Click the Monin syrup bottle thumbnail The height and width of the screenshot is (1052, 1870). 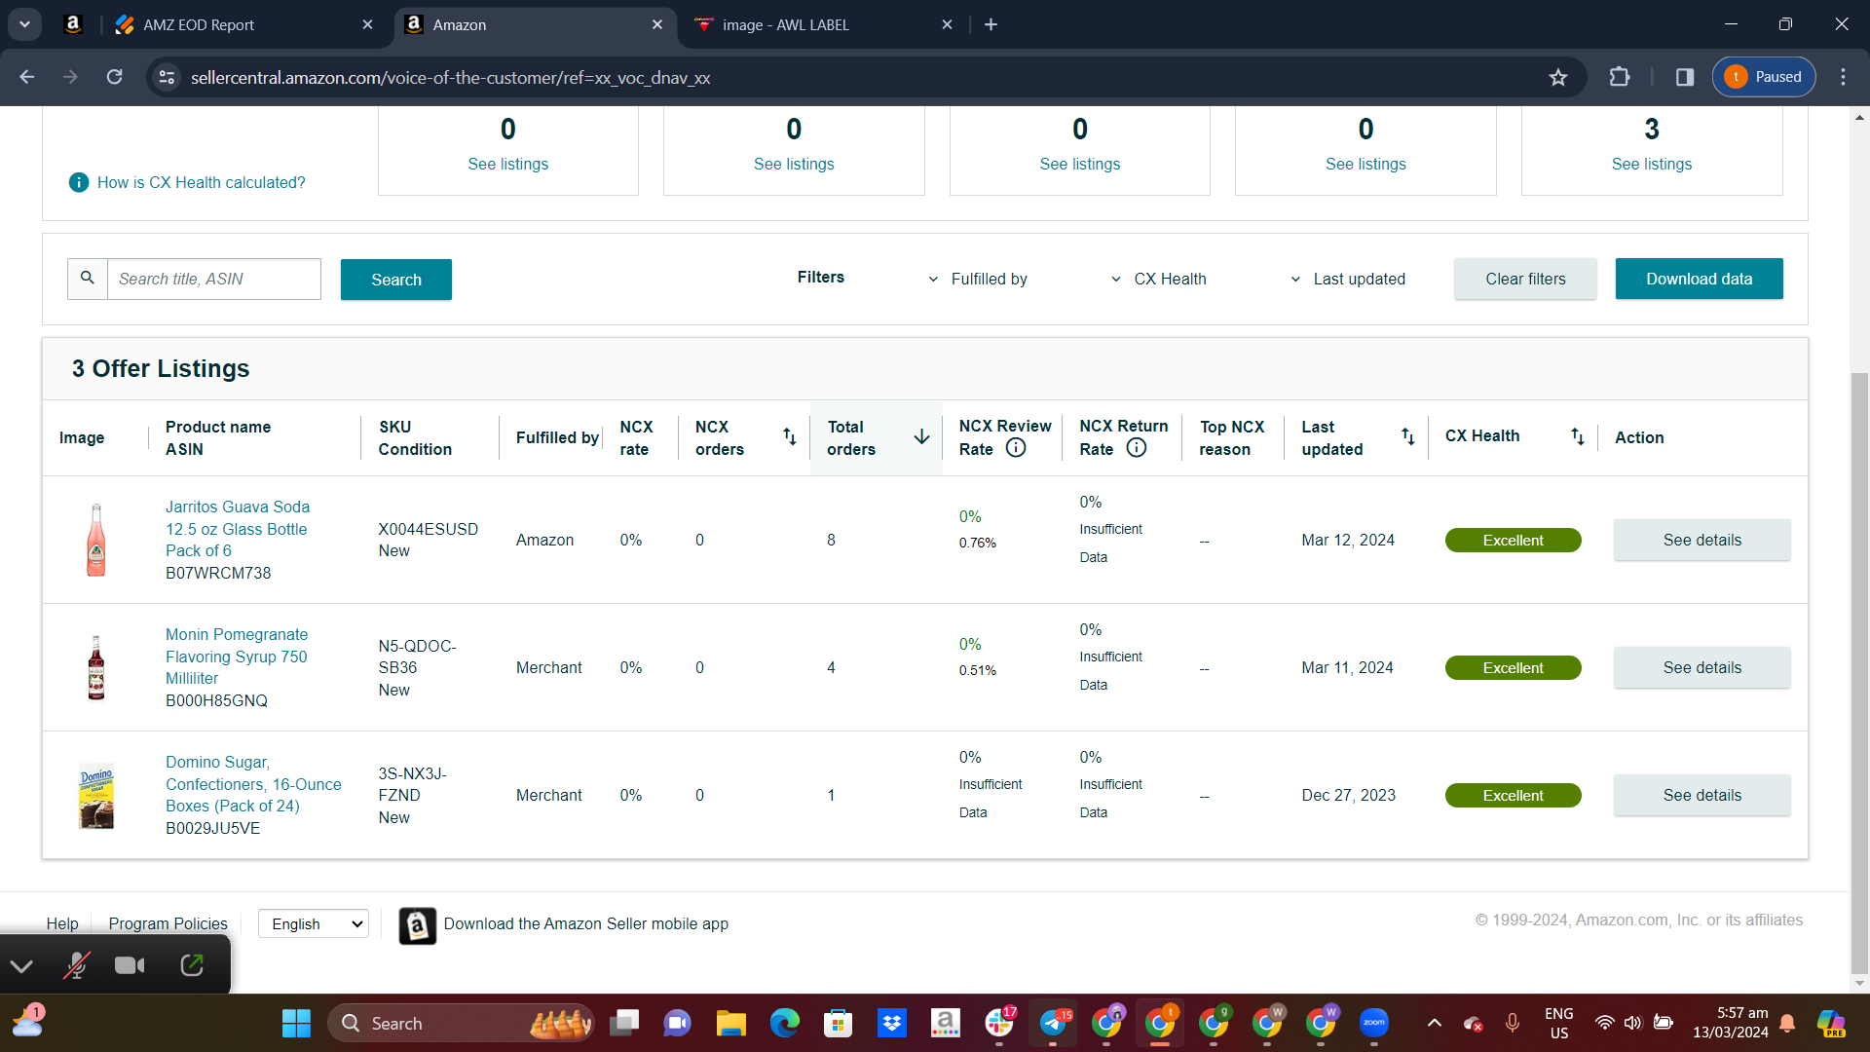95,667
